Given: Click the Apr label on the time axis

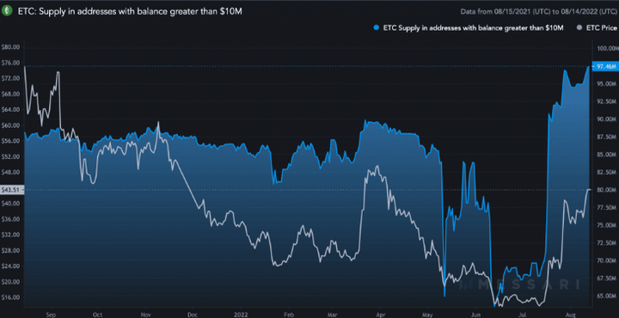Looking at the screenshot, I should point(380,315).
